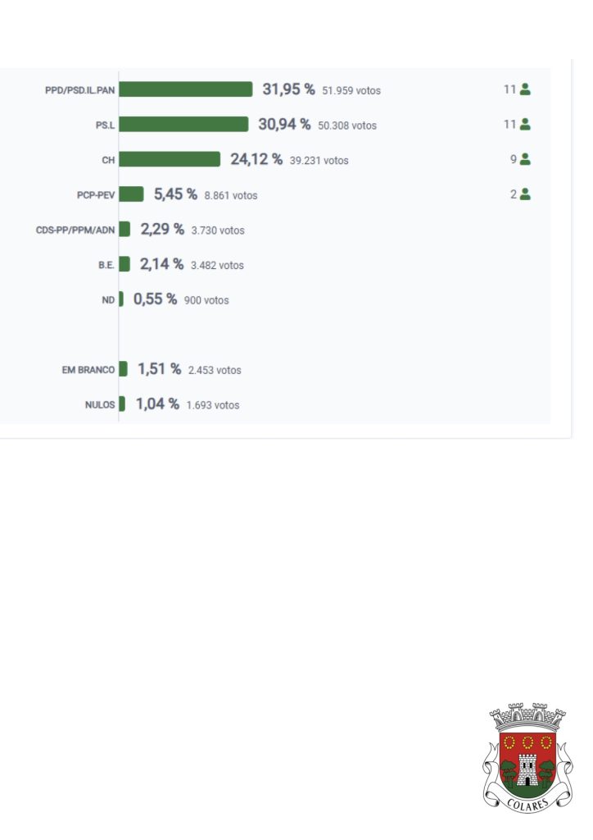593x840 pixels.
Task: Select the PS.L result bar
Action: pos(183,125)
